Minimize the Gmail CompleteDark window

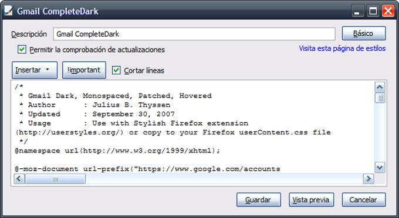click(x=357, y=11)
